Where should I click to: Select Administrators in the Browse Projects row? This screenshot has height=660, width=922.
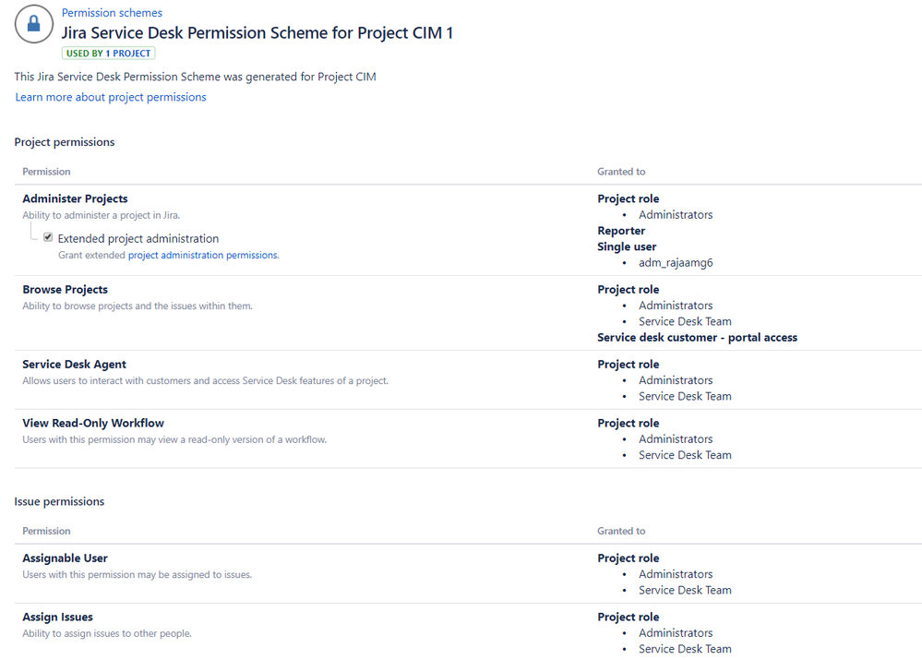(x=676, y=306)
